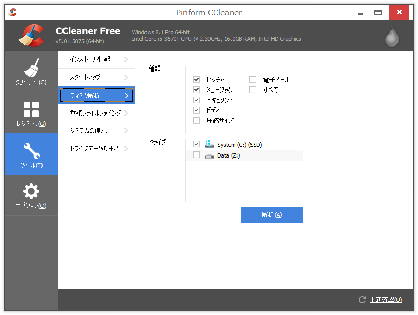Viewport: 418px width, 315px height.
Task: Select the クリーナー brush icon in sidebar
Action: (x=31, y=67)
